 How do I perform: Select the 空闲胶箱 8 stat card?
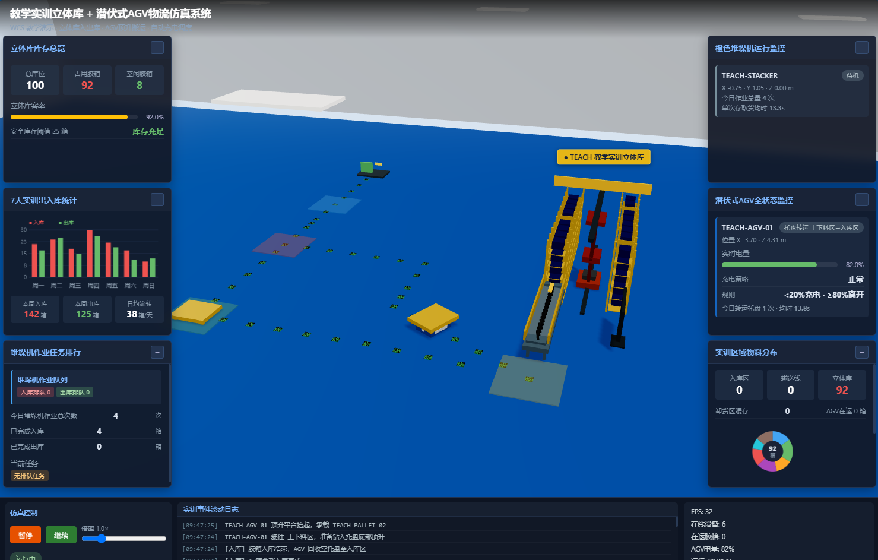(140, 80)
